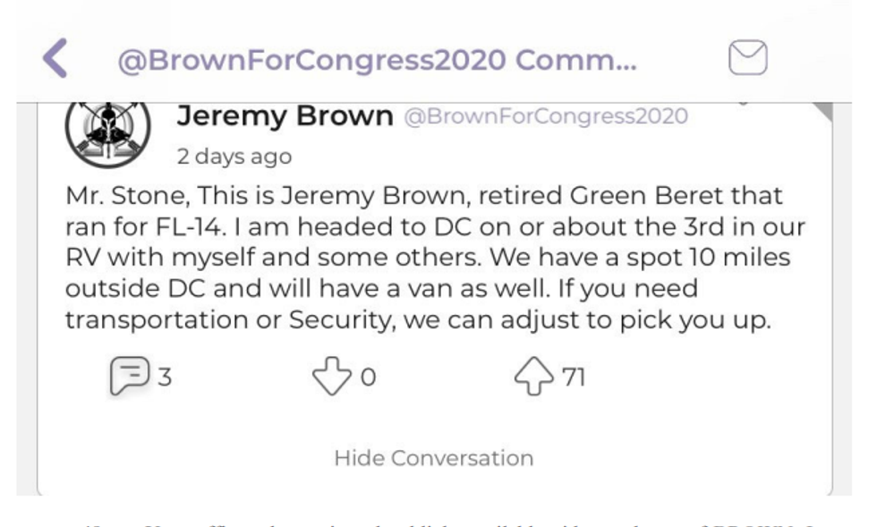This screenshot has height=527, width=877.
Task: Open messages via the envelope icon
Action: (750, 58)
